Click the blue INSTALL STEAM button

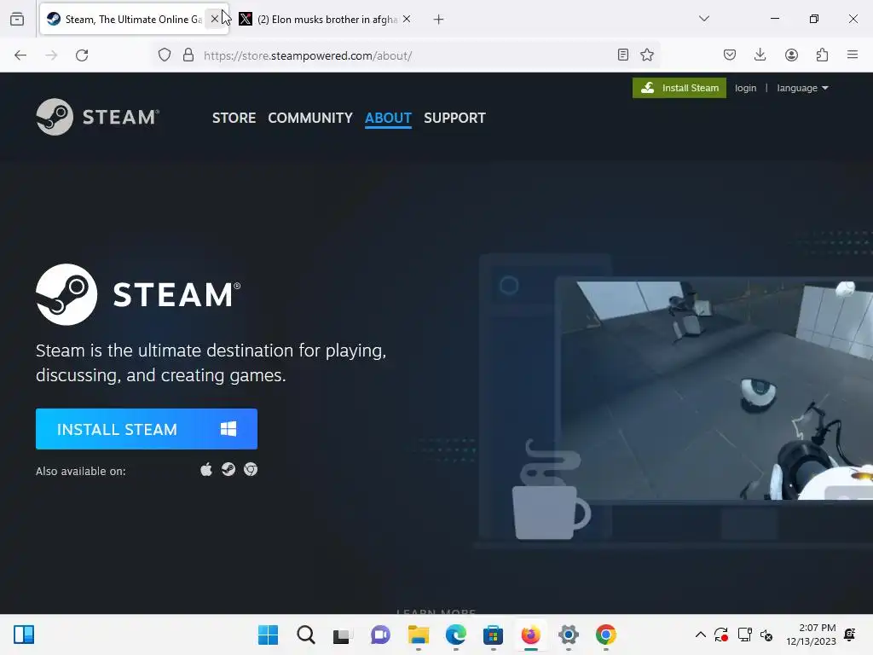[x=147, y=429]
